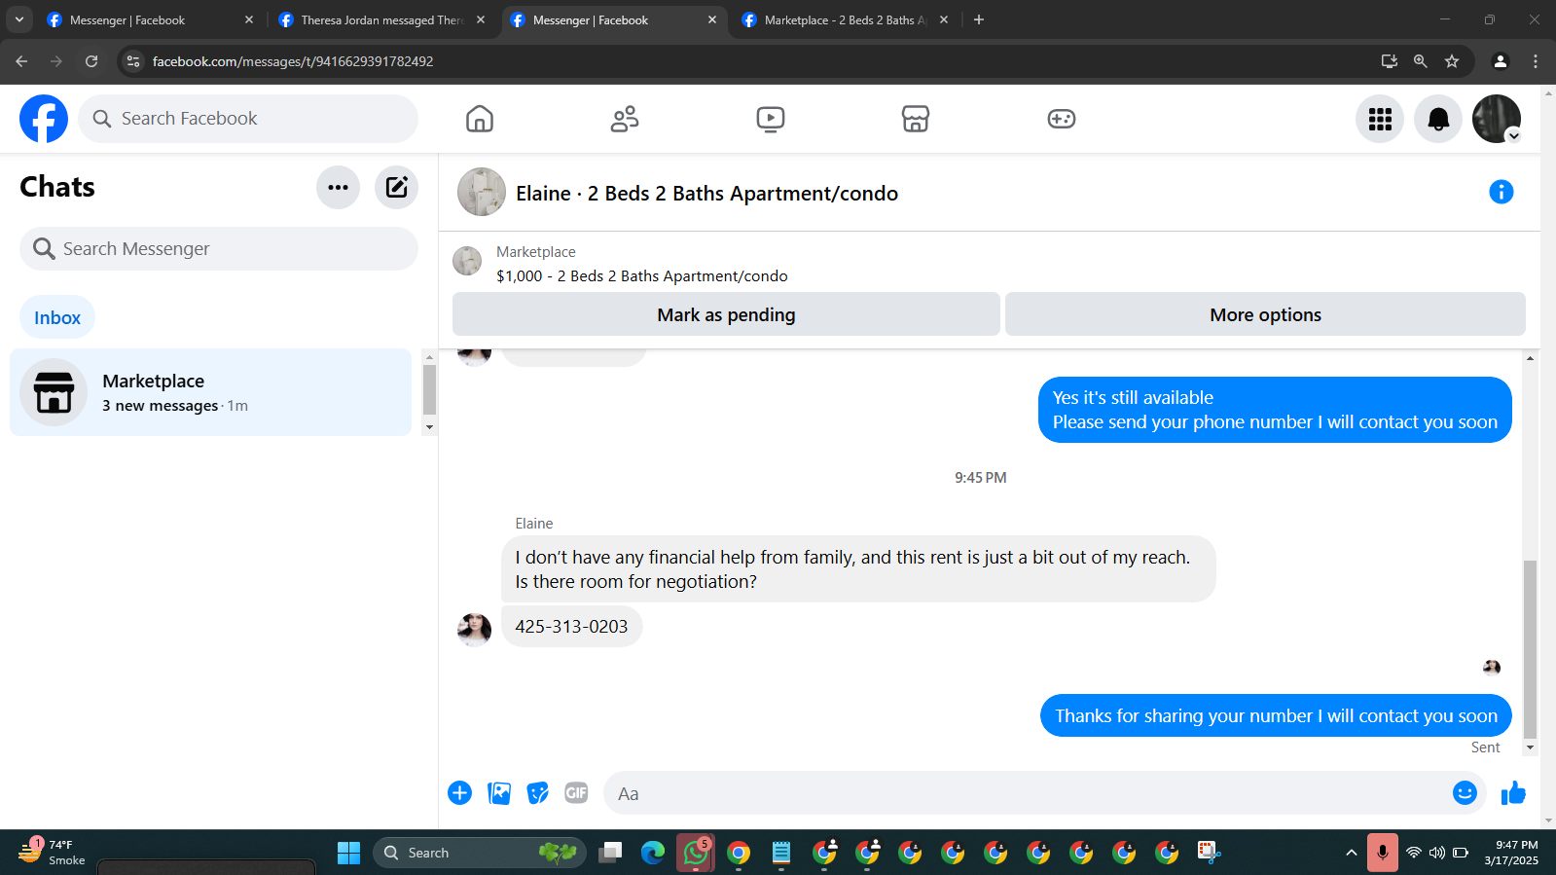Go to the Facebook Home feed icon
Screen dimensions: 1556x875
click(x=480, y=119)
